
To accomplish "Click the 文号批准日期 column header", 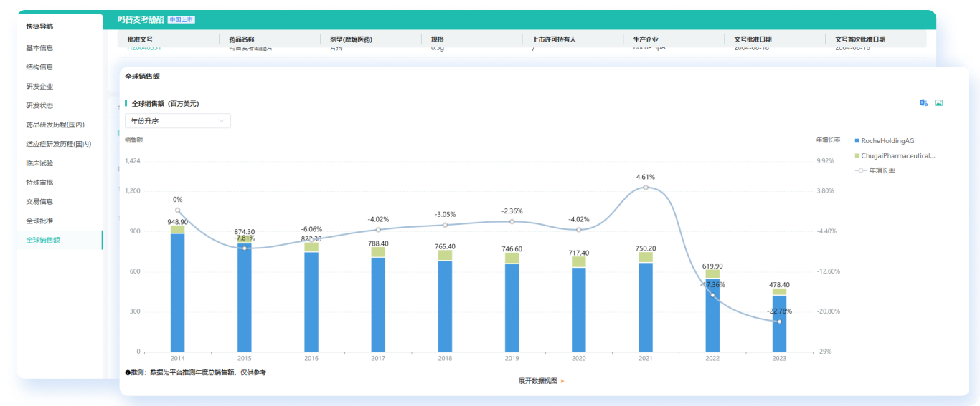I will (x=753, y=39).
